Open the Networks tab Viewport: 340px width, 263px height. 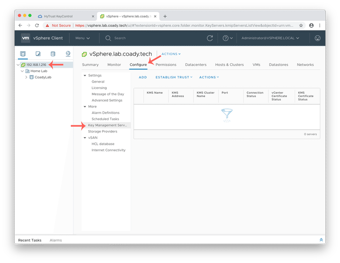306,65
